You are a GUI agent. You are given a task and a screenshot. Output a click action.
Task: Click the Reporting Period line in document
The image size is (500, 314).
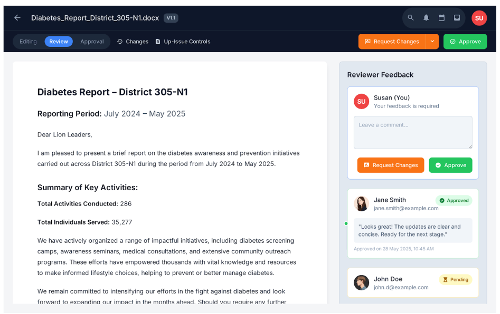111,114
